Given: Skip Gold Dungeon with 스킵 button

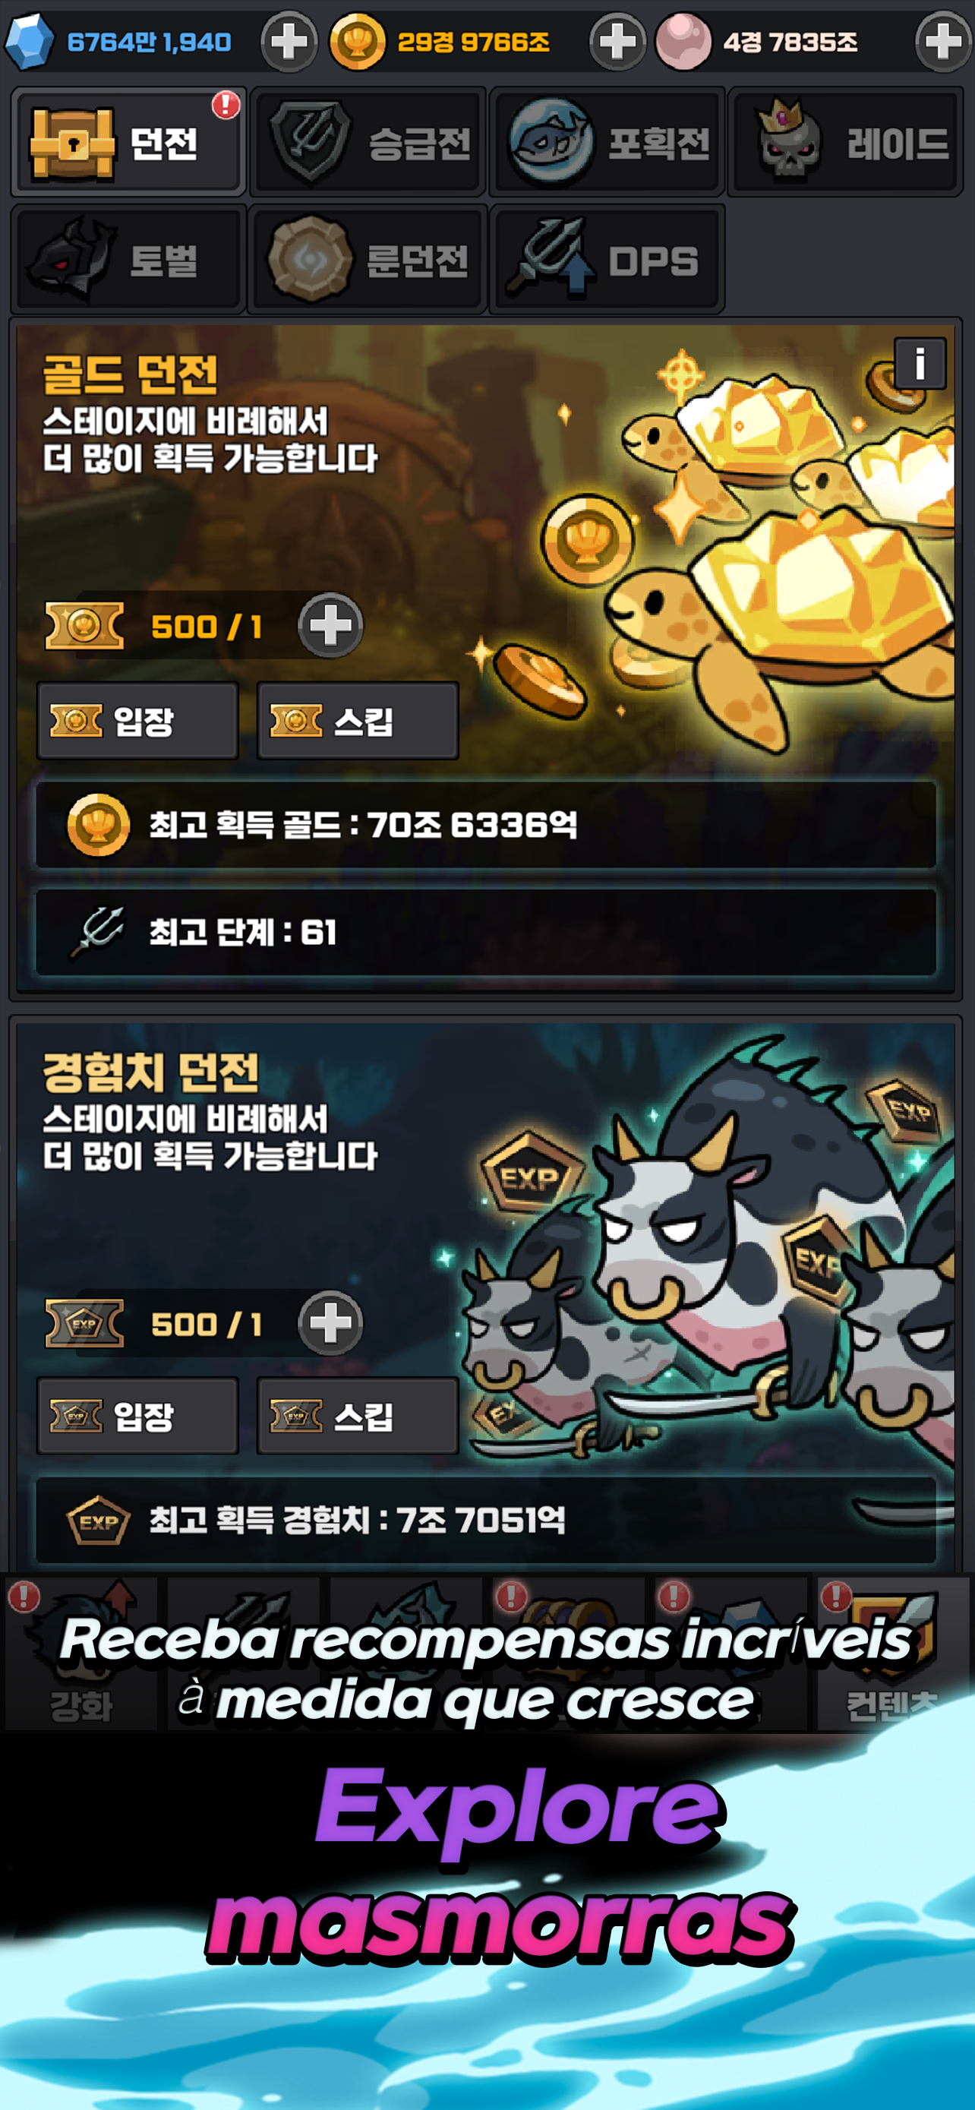Looking at the screenshot, I should click(x=358, y=721).
